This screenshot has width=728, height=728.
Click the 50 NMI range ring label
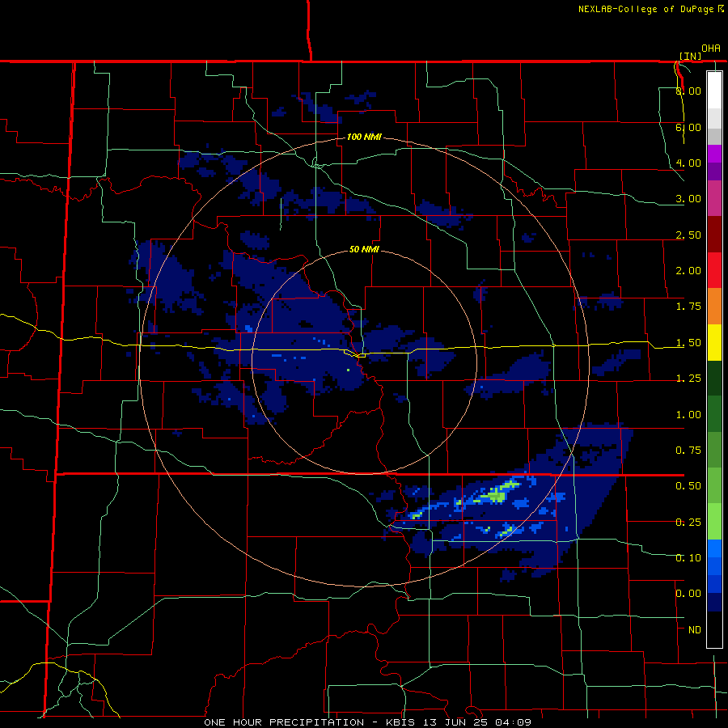point(364,250)
